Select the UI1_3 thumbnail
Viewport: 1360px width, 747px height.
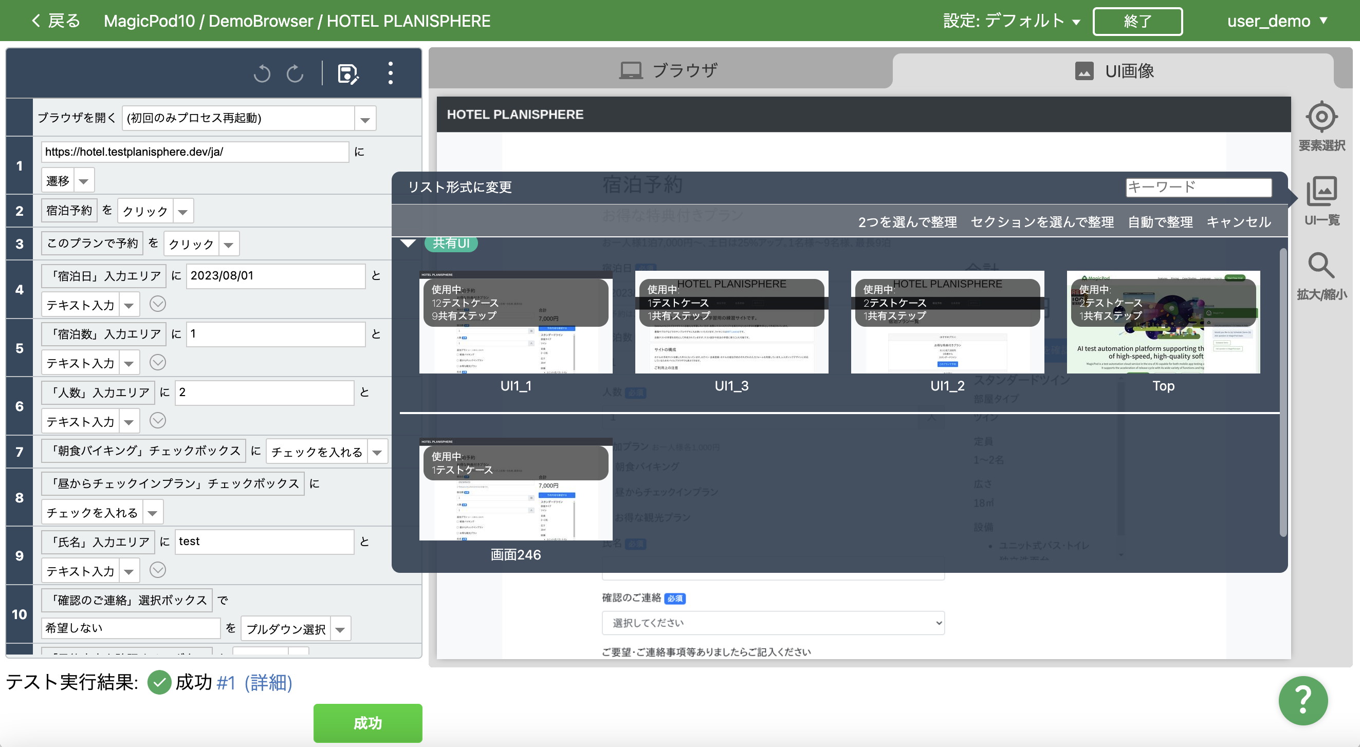(732, 322)
